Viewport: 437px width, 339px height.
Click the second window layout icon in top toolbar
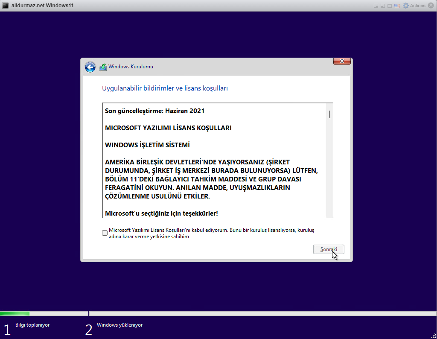point(382,5)
